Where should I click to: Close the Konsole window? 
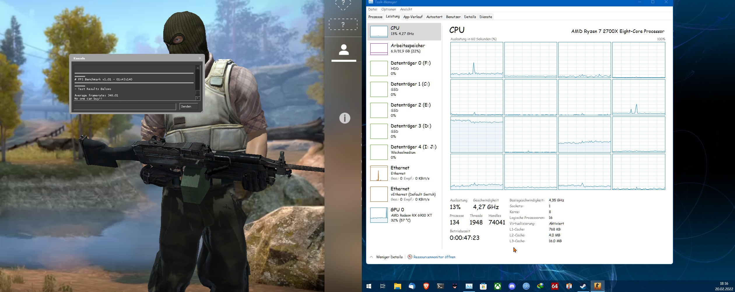pyautogui.click(x=200, y=58)
